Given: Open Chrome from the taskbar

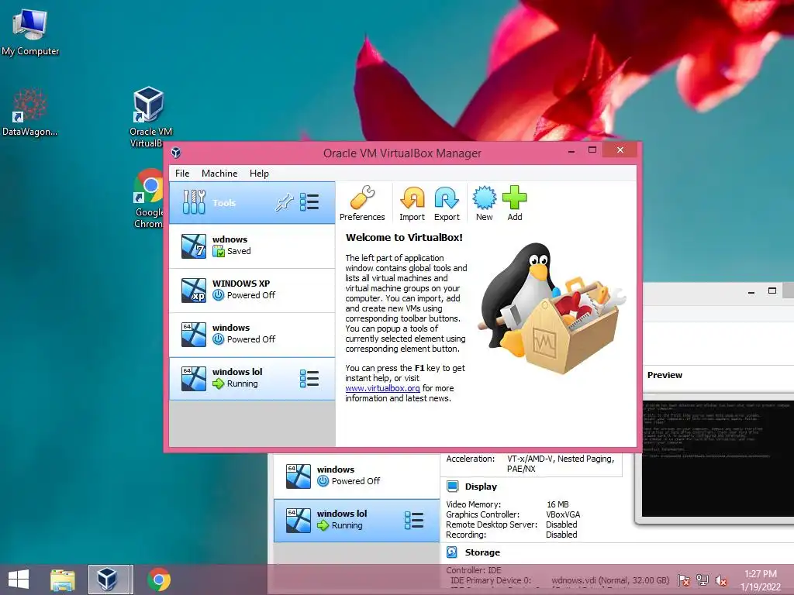Looking at the screenshot, I should (x=158, y=580).
